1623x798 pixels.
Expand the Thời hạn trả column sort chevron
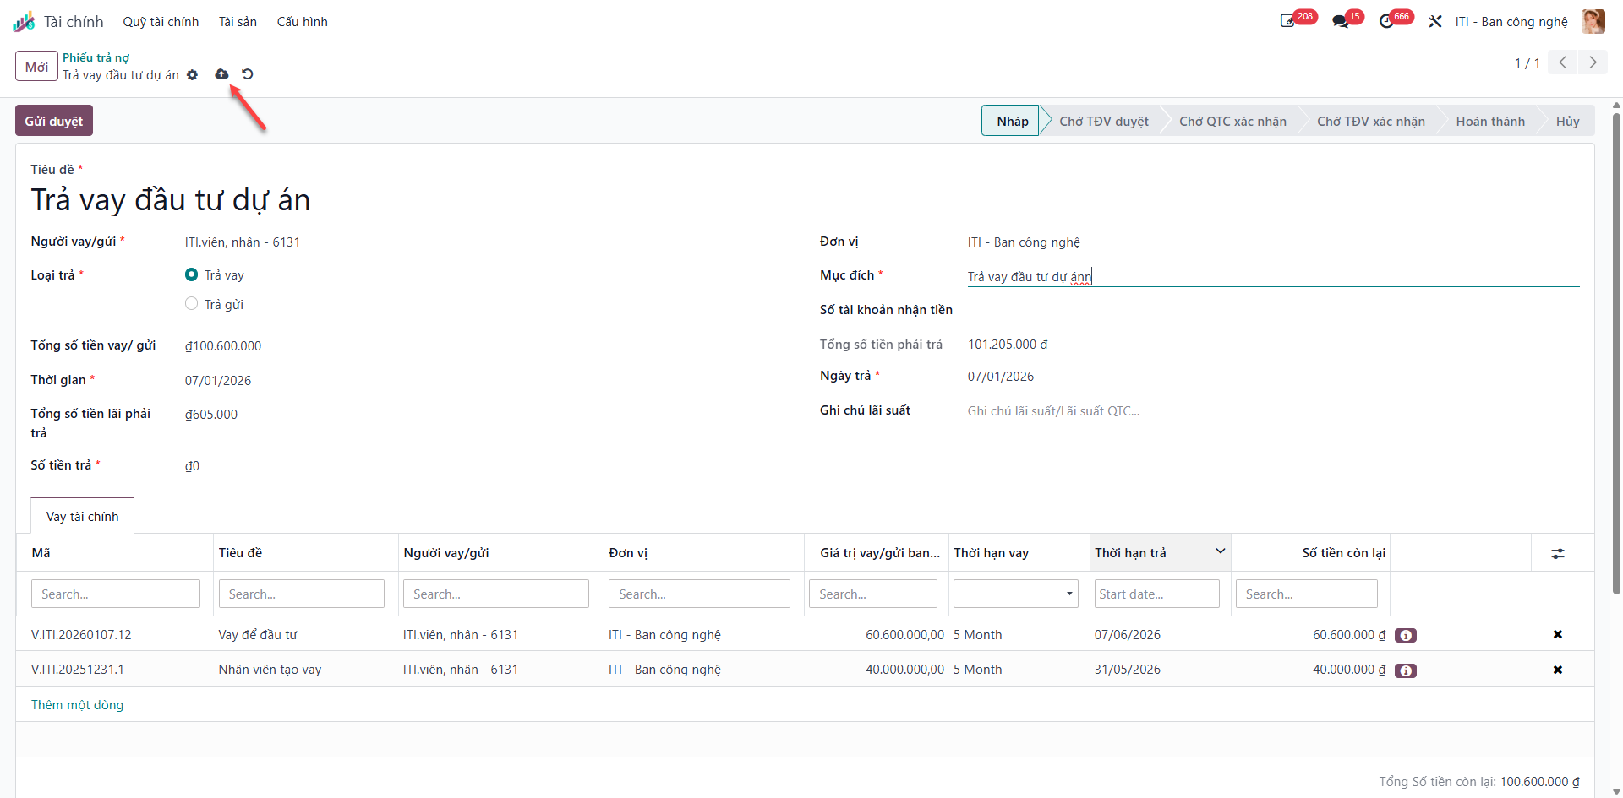(1221, 551)
